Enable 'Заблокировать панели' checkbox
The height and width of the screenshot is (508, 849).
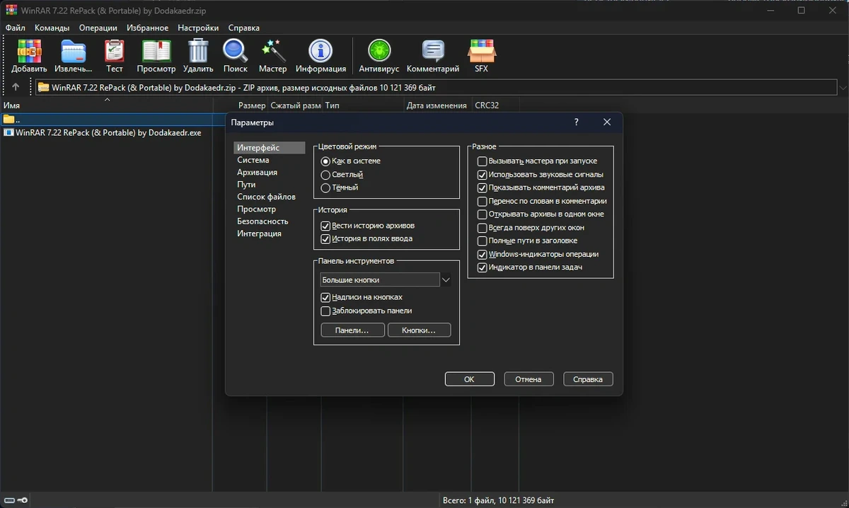coord(325,311)
